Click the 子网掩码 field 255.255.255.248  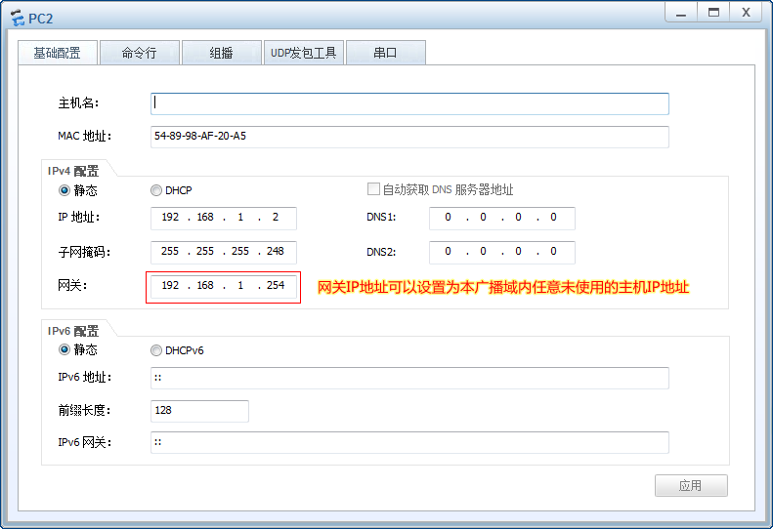tap(224, 252)
